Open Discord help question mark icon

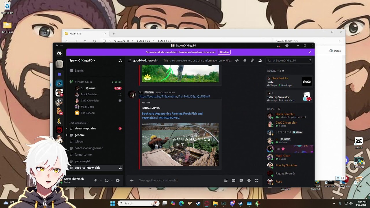pos(287,45)
